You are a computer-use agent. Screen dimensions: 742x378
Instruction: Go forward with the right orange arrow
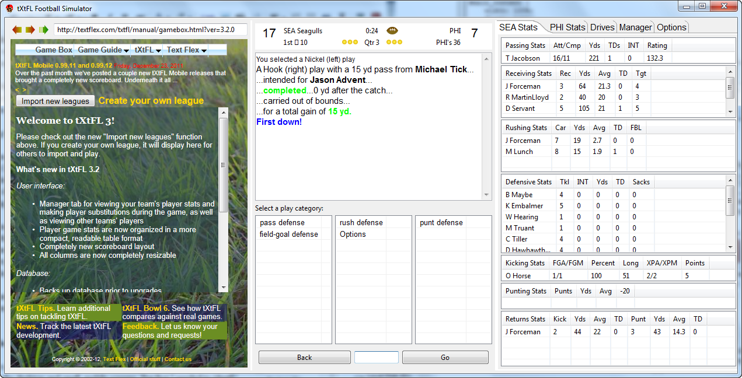point(30,30)
